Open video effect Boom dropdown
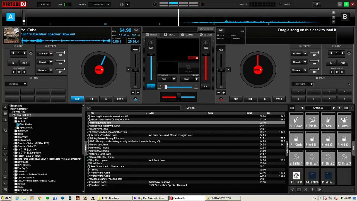 (x=189, y=79)
